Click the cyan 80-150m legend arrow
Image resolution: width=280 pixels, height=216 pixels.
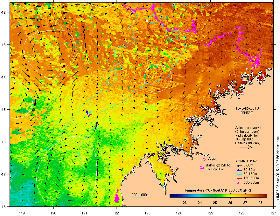click(x=239, y=174)
